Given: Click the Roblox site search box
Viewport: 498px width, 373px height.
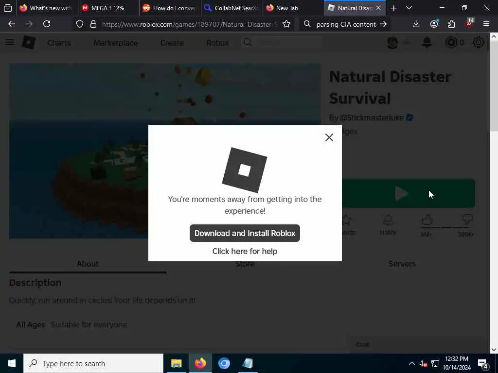Looking at the screenshot, I should click(x=282, y=42).
